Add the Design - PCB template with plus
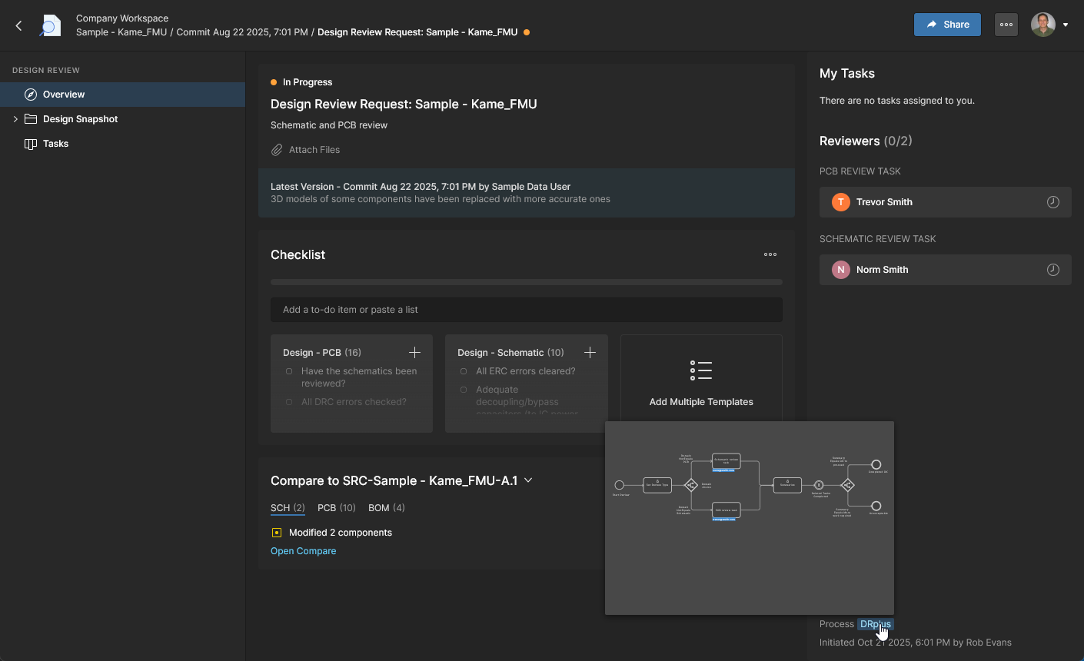 [414, 352]
